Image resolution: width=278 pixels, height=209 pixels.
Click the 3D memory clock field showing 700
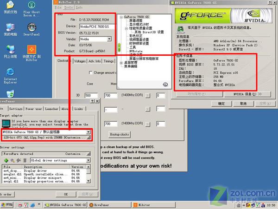(111, 95)
